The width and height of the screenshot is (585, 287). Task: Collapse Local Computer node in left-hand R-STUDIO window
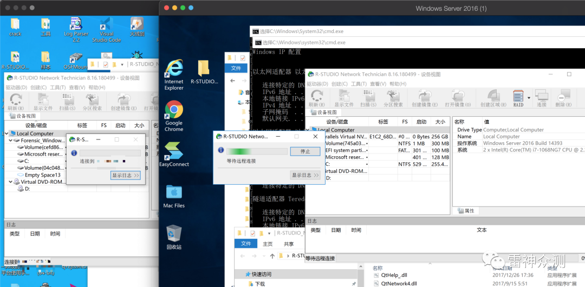[x=6, y=134]
